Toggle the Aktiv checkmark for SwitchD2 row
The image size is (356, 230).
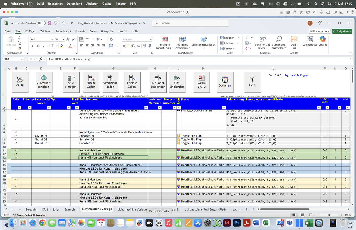click(x=16, y=140)
